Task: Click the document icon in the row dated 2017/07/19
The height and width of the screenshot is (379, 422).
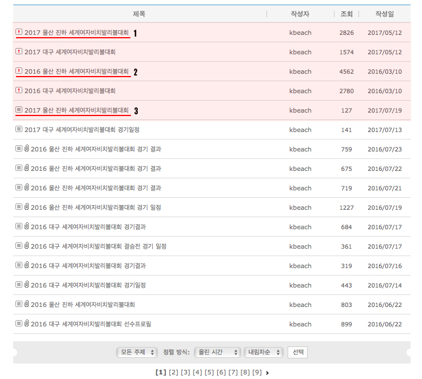Action: (18, 110)
